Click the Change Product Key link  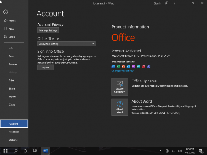tap(123, 71)
